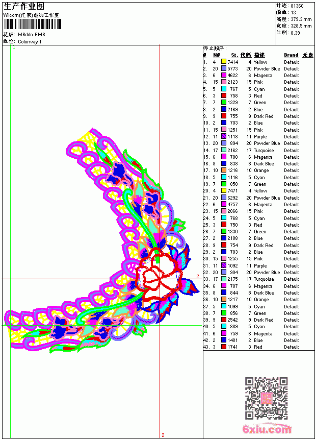Click the yellow swatch beside stitch count 7414
Screen dimensions: 316x439
[224, 62]
